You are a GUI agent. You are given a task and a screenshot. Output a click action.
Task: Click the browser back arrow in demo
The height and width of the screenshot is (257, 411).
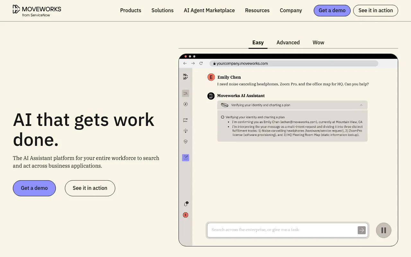[185, 63]
